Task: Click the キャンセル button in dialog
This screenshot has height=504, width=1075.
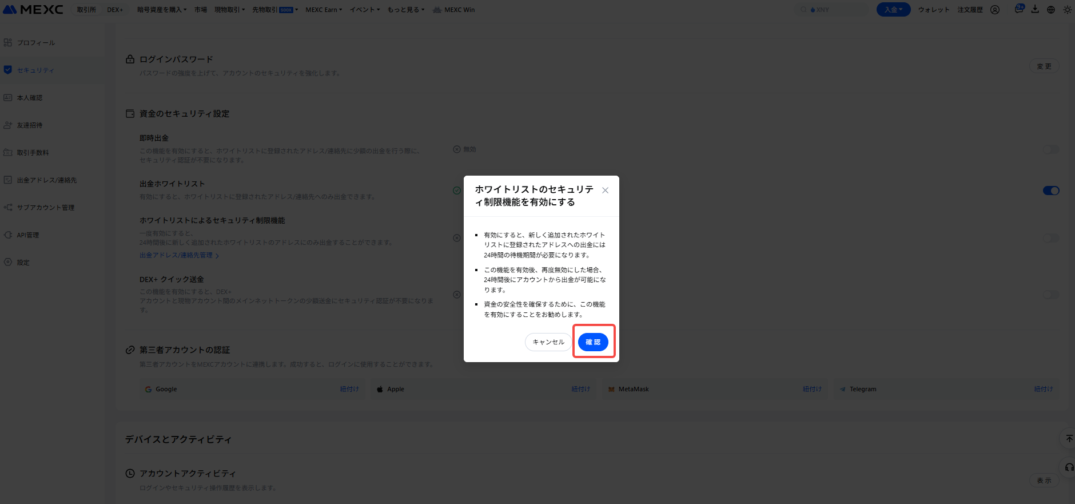Action: pyautogui.click(x=548, y=342)
